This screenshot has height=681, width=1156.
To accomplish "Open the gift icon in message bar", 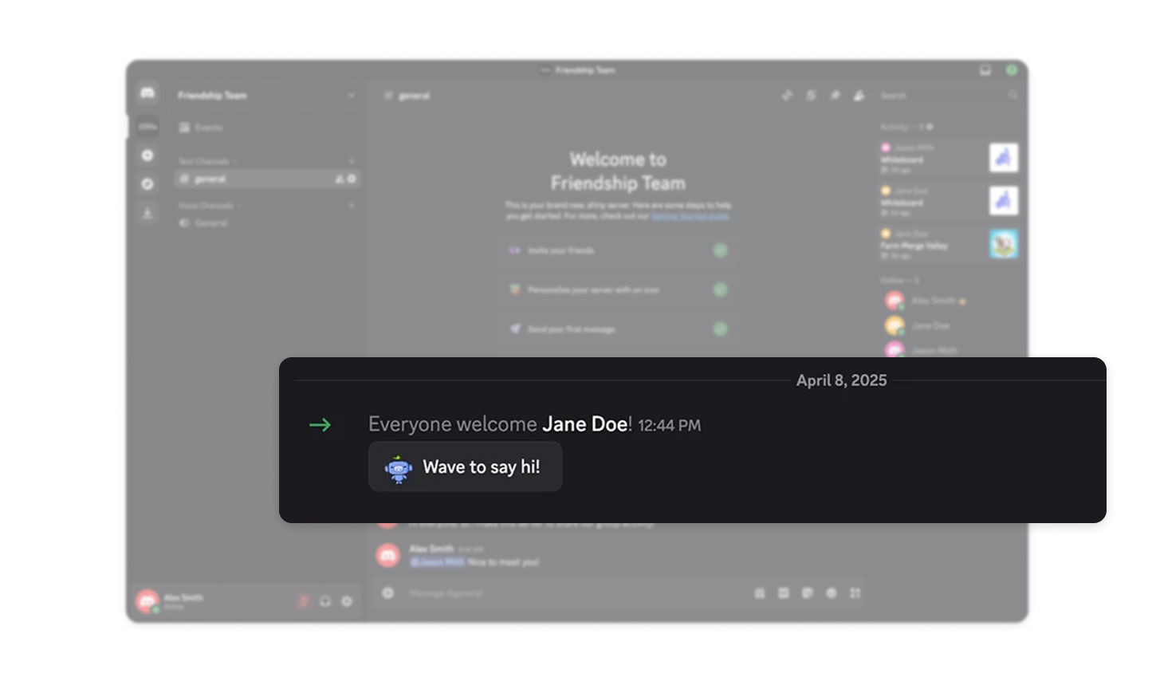I will click(760, 593).
